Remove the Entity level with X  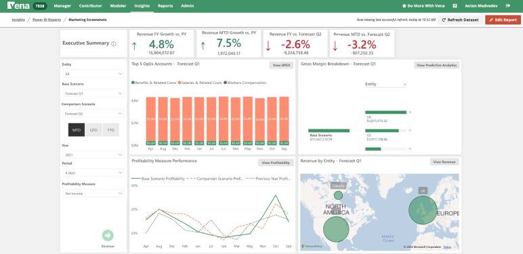click(x=405, y=85)
